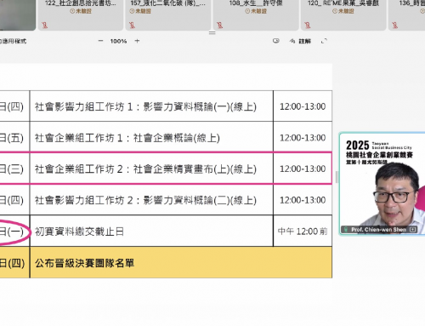Click the screen icon left of 註解
The height and width of the screenshot is (326, 425).
(276, 41)
